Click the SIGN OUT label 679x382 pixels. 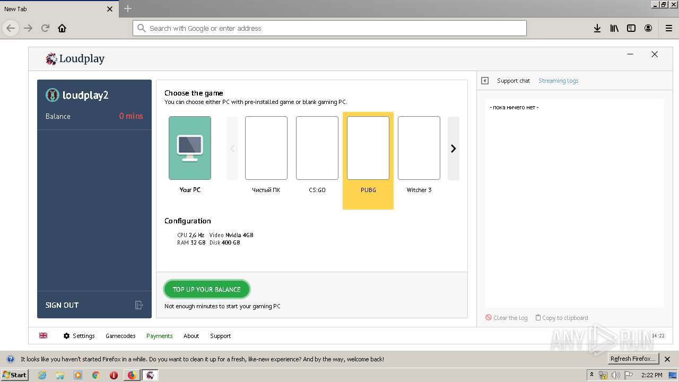point(62,305)
